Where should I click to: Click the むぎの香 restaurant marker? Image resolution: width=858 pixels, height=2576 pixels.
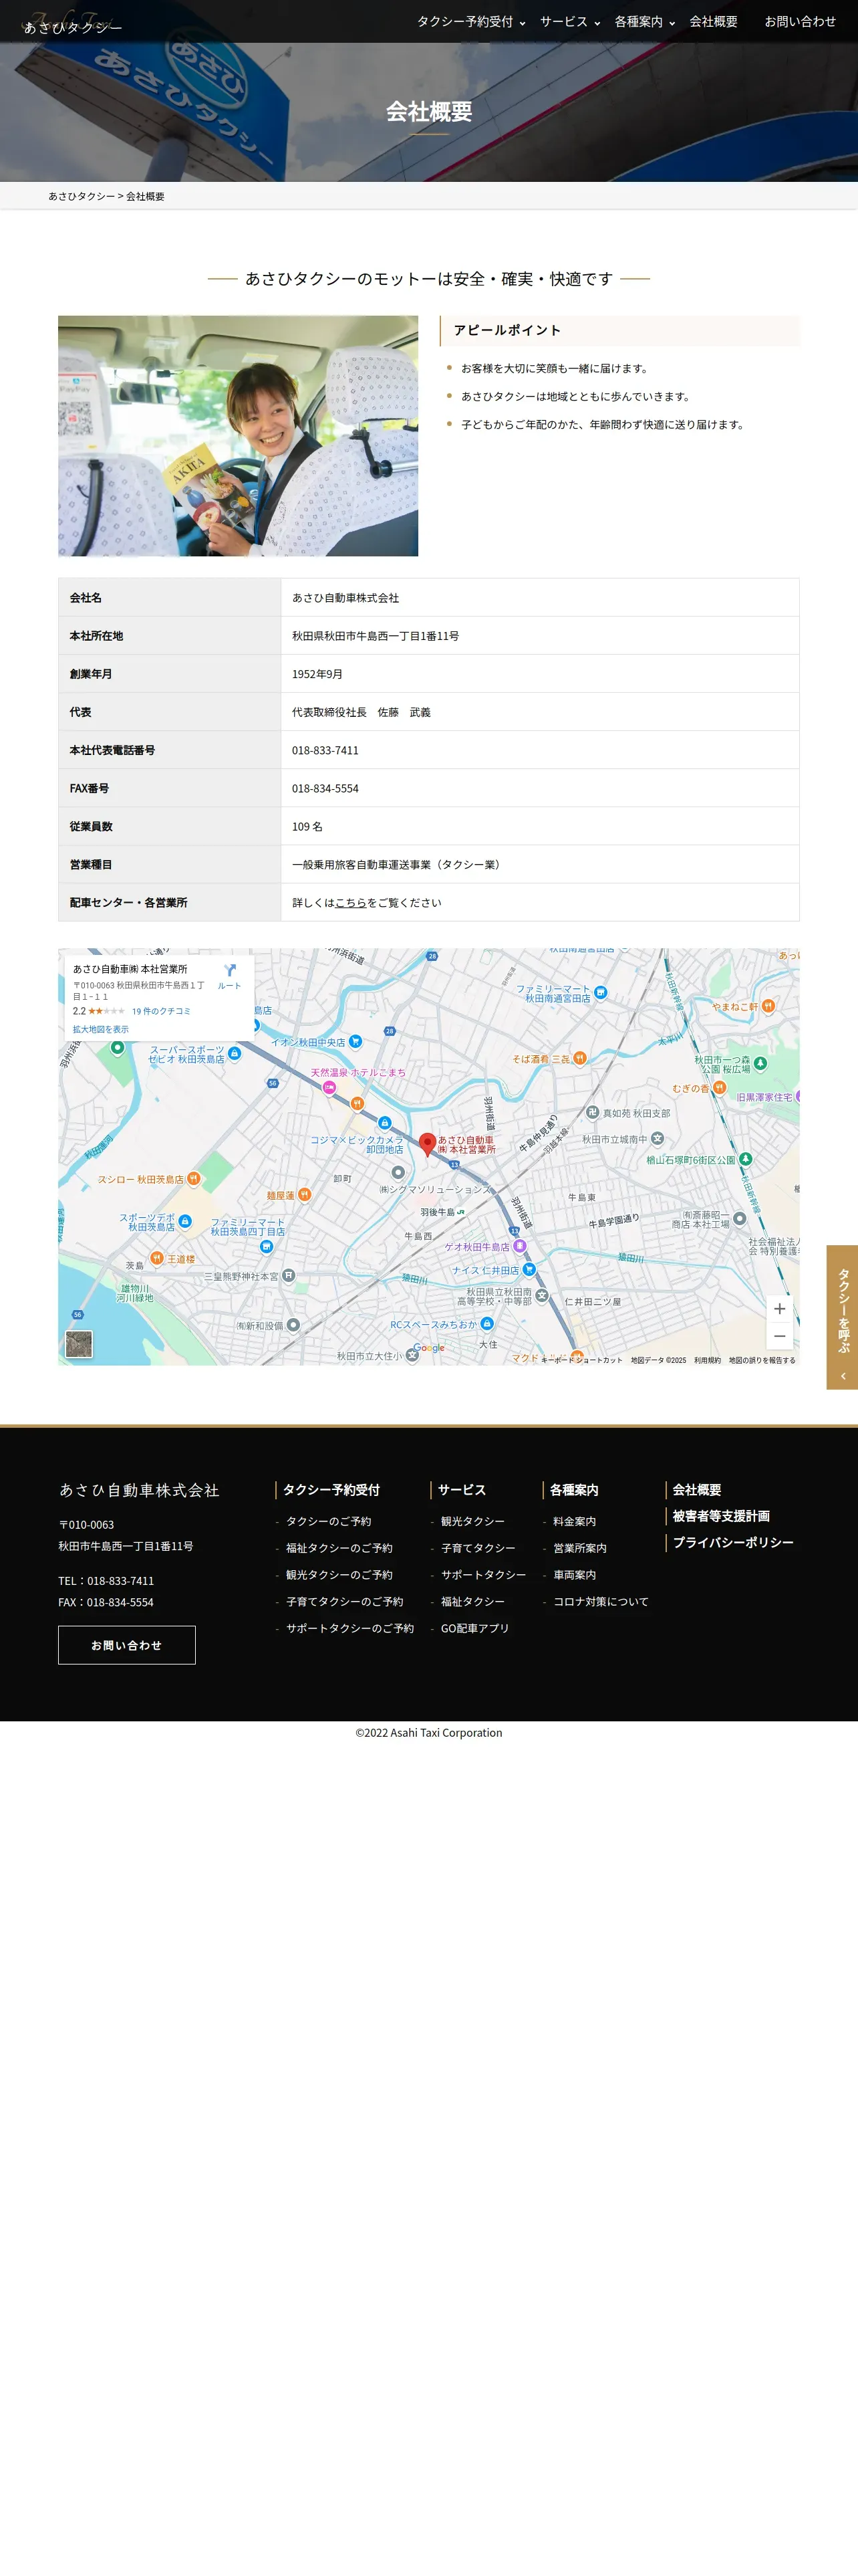coord(718,1087)
